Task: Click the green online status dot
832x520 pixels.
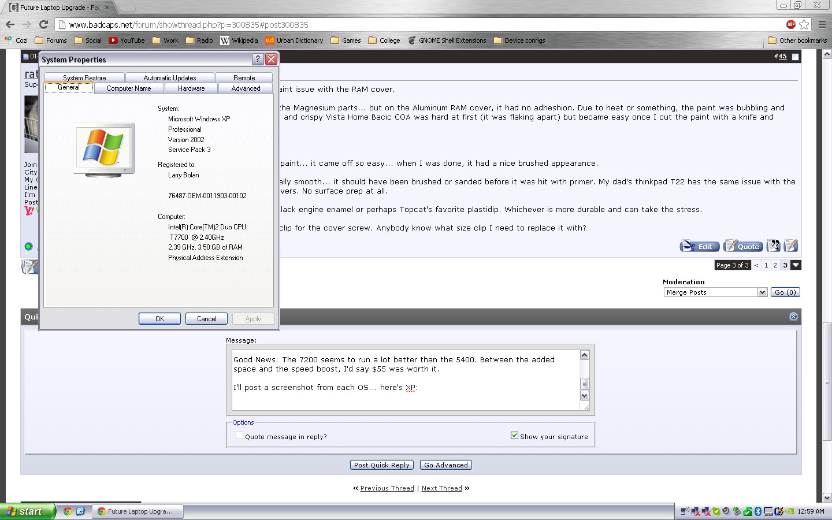Action: [28, 247]
